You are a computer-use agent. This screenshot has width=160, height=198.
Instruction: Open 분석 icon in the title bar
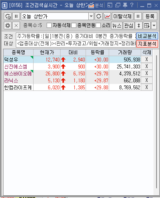pos(96,5)
